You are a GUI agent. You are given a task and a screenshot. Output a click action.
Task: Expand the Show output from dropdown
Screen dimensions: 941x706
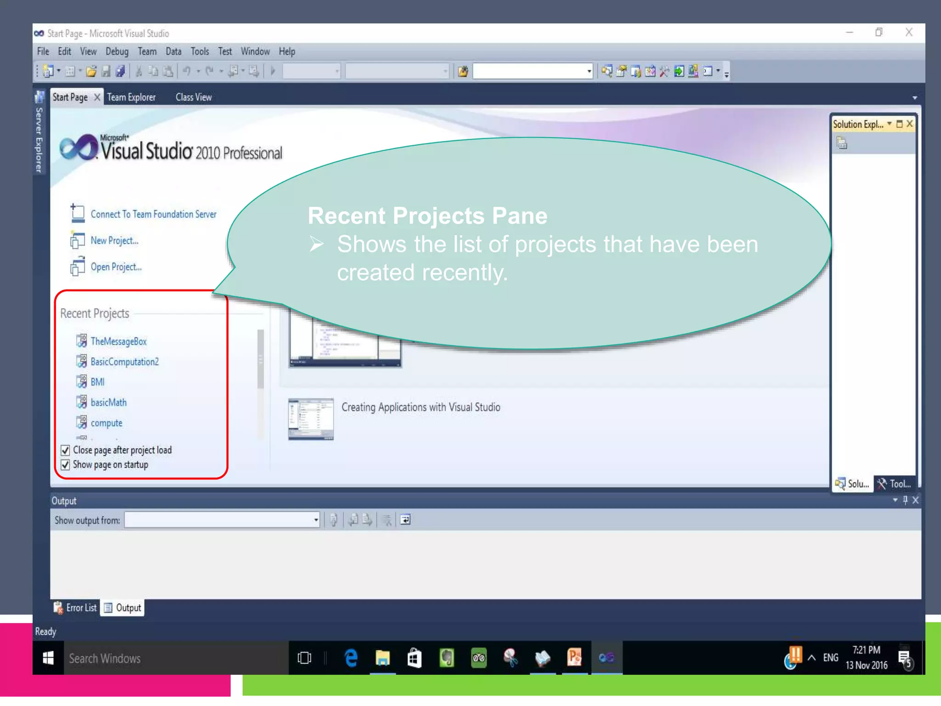(316, 520)
